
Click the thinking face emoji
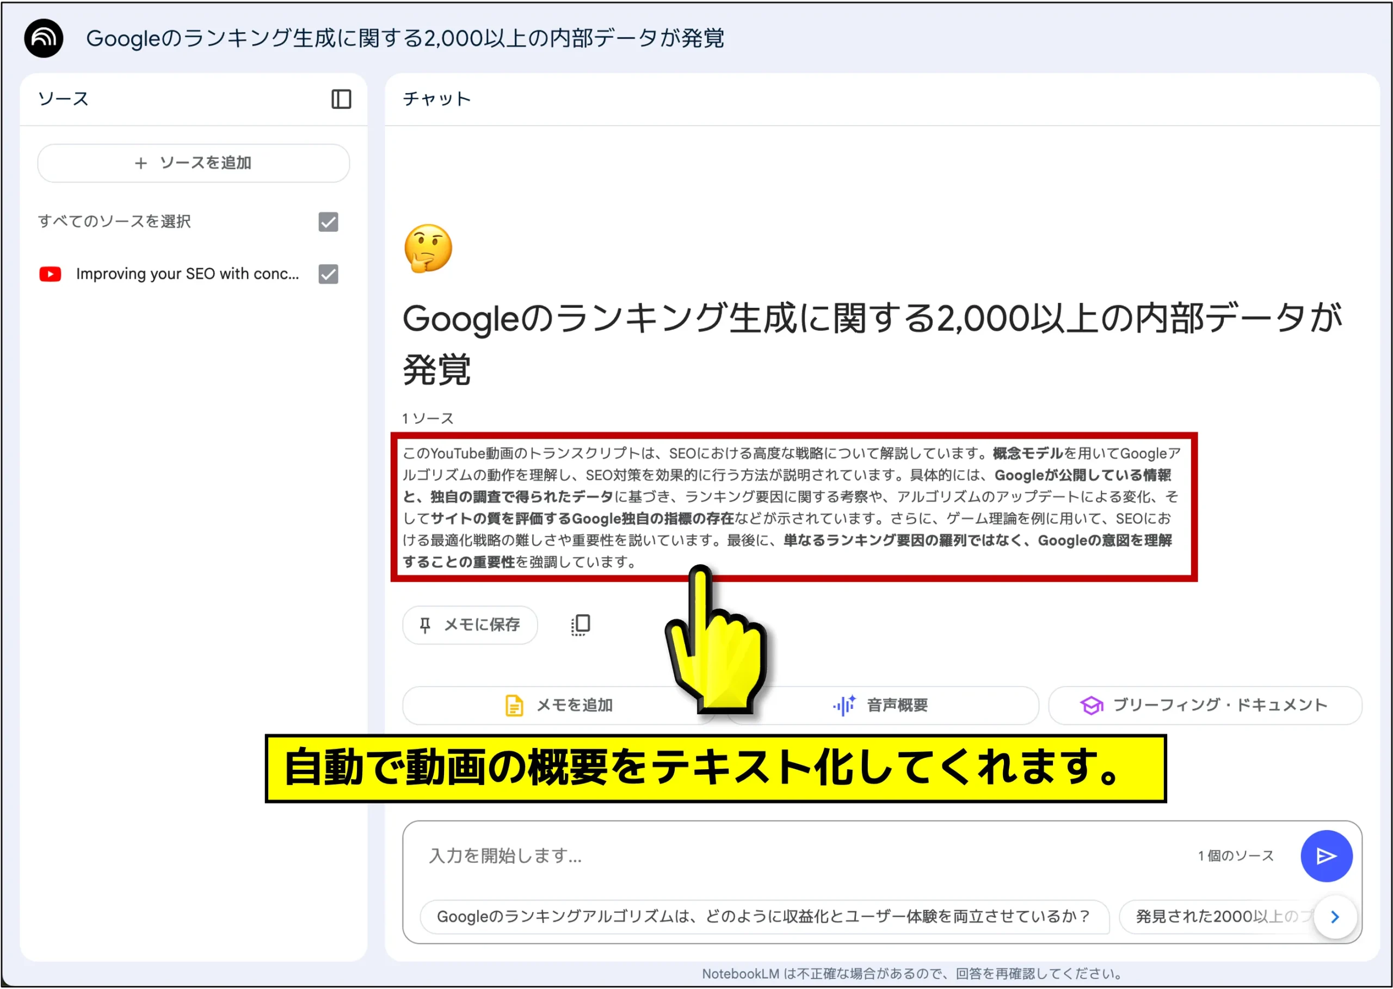point(428,249)
